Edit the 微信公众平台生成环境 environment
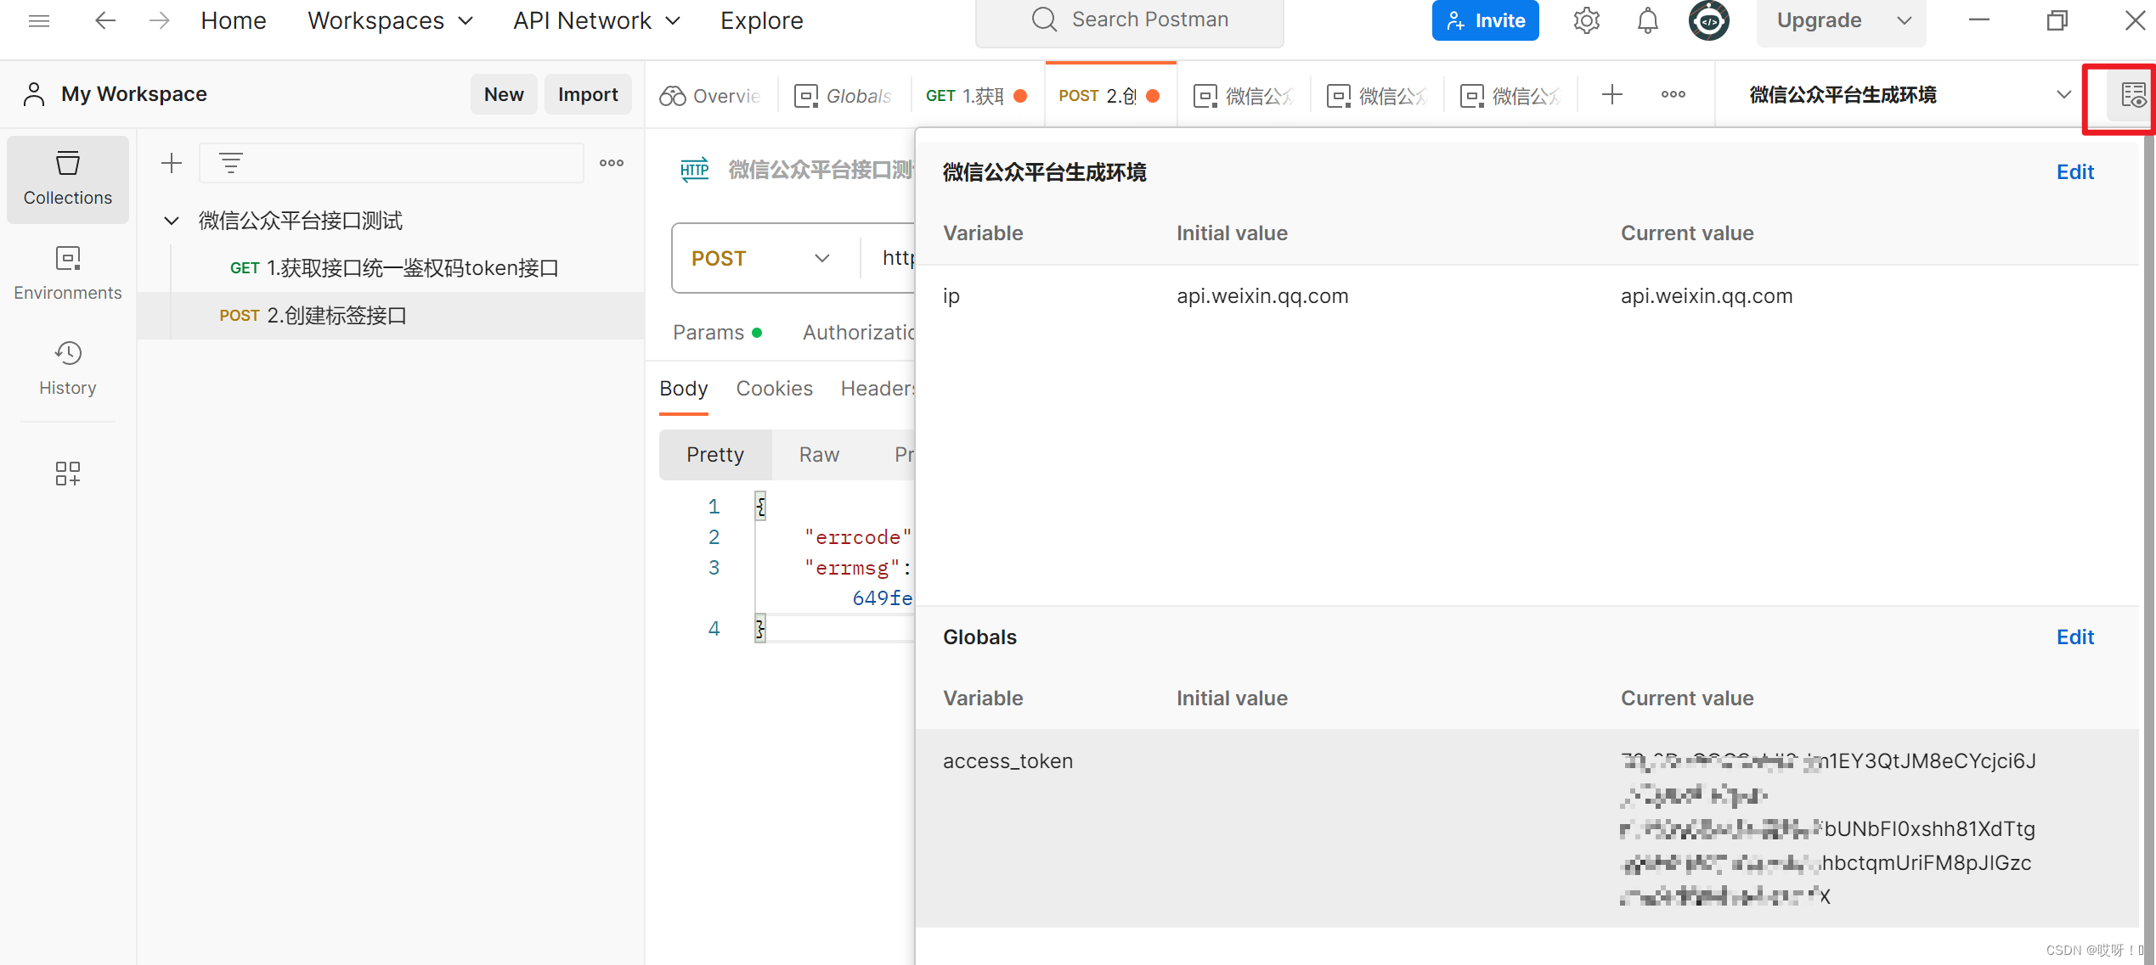This screenshot has width=2156, height=965. [2074, 172]
